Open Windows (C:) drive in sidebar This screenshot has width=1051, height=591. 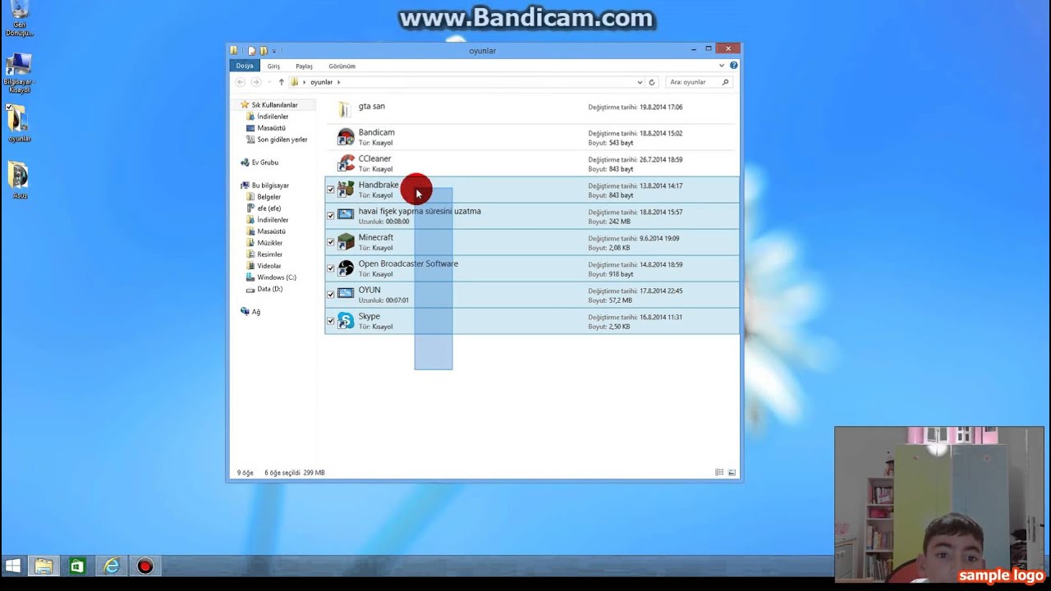(x=277, y=277)
